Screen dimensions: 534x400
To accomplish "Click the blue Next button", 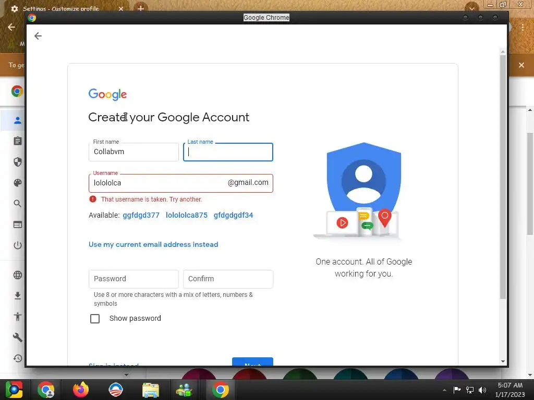I will click(253, 361).
